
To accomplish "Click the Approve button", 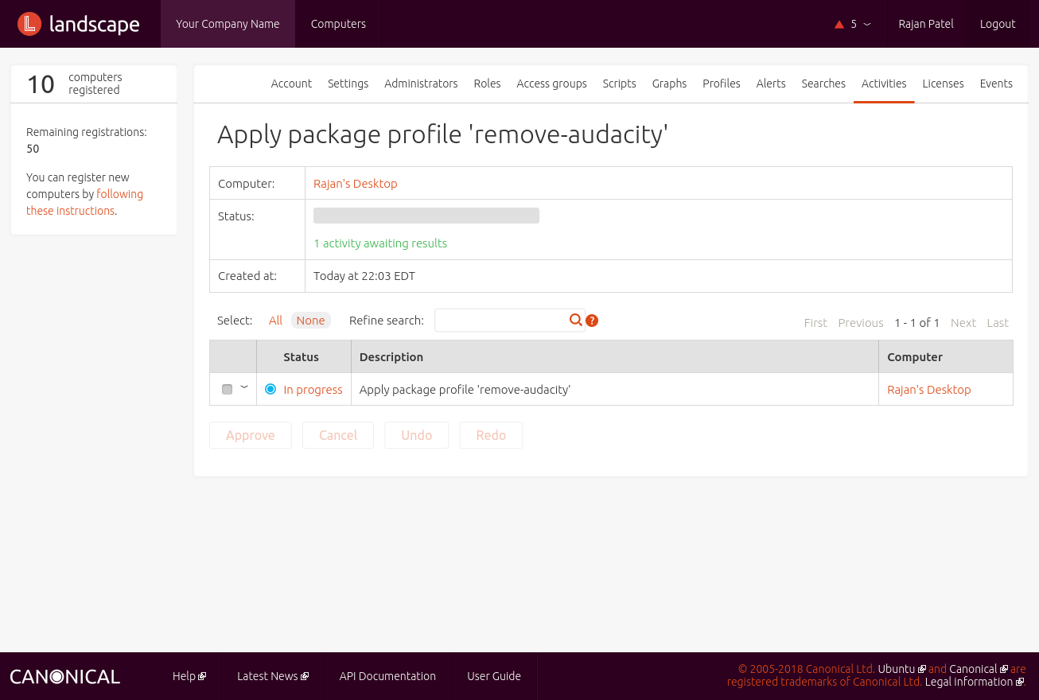I will point(251,435).
